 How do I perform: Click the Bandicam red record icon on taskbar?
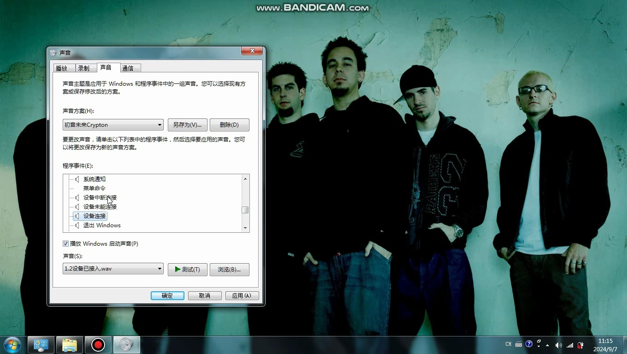point(98,345)
